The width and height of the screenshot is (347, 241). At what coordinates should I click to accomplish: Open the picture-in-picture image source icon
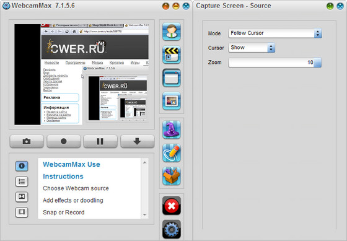[x=172, y=101]
